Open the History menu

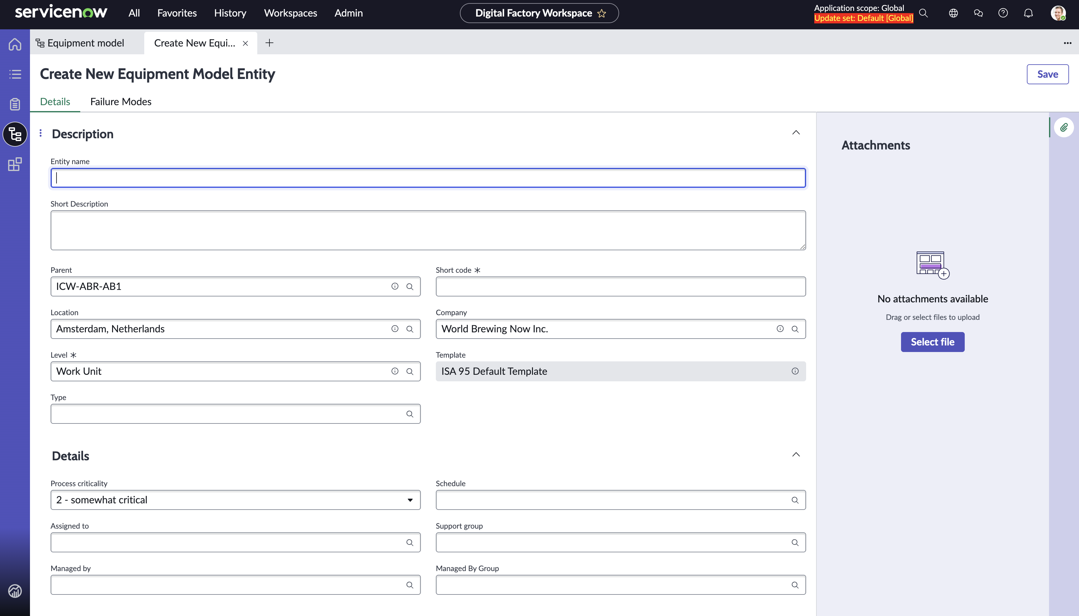coord(230,13)
